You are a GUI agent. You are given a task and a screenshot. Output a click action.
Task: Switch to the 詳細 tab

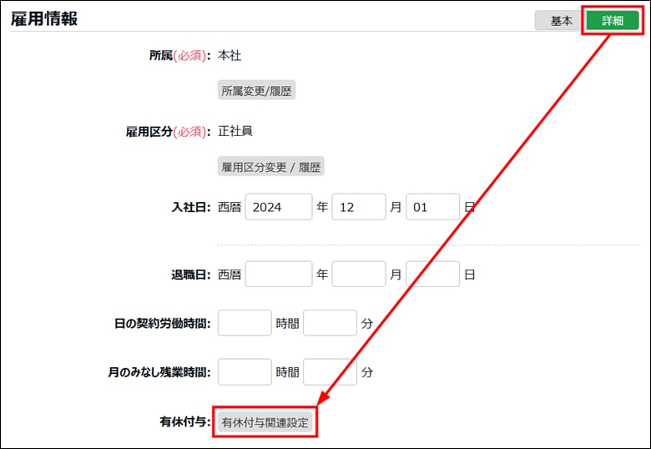(613, 21)
